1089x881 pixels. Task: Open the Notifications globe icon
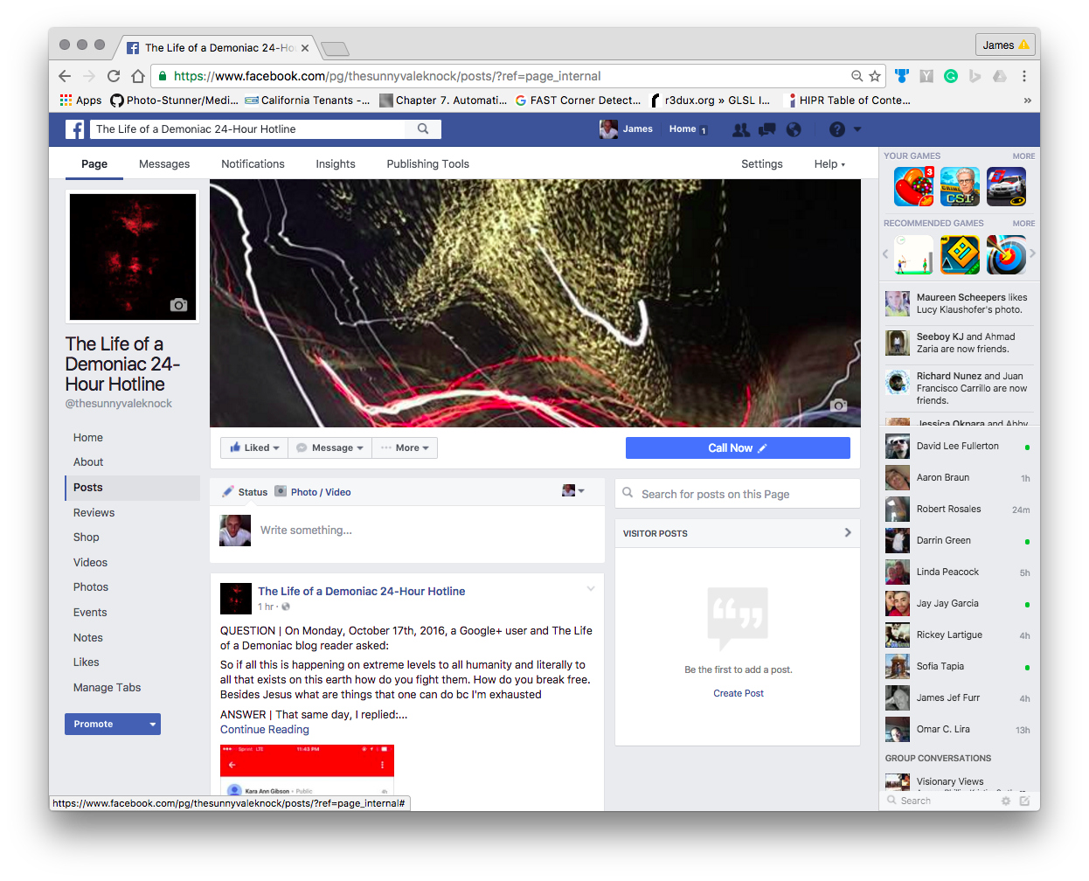(x=794, y=129)
